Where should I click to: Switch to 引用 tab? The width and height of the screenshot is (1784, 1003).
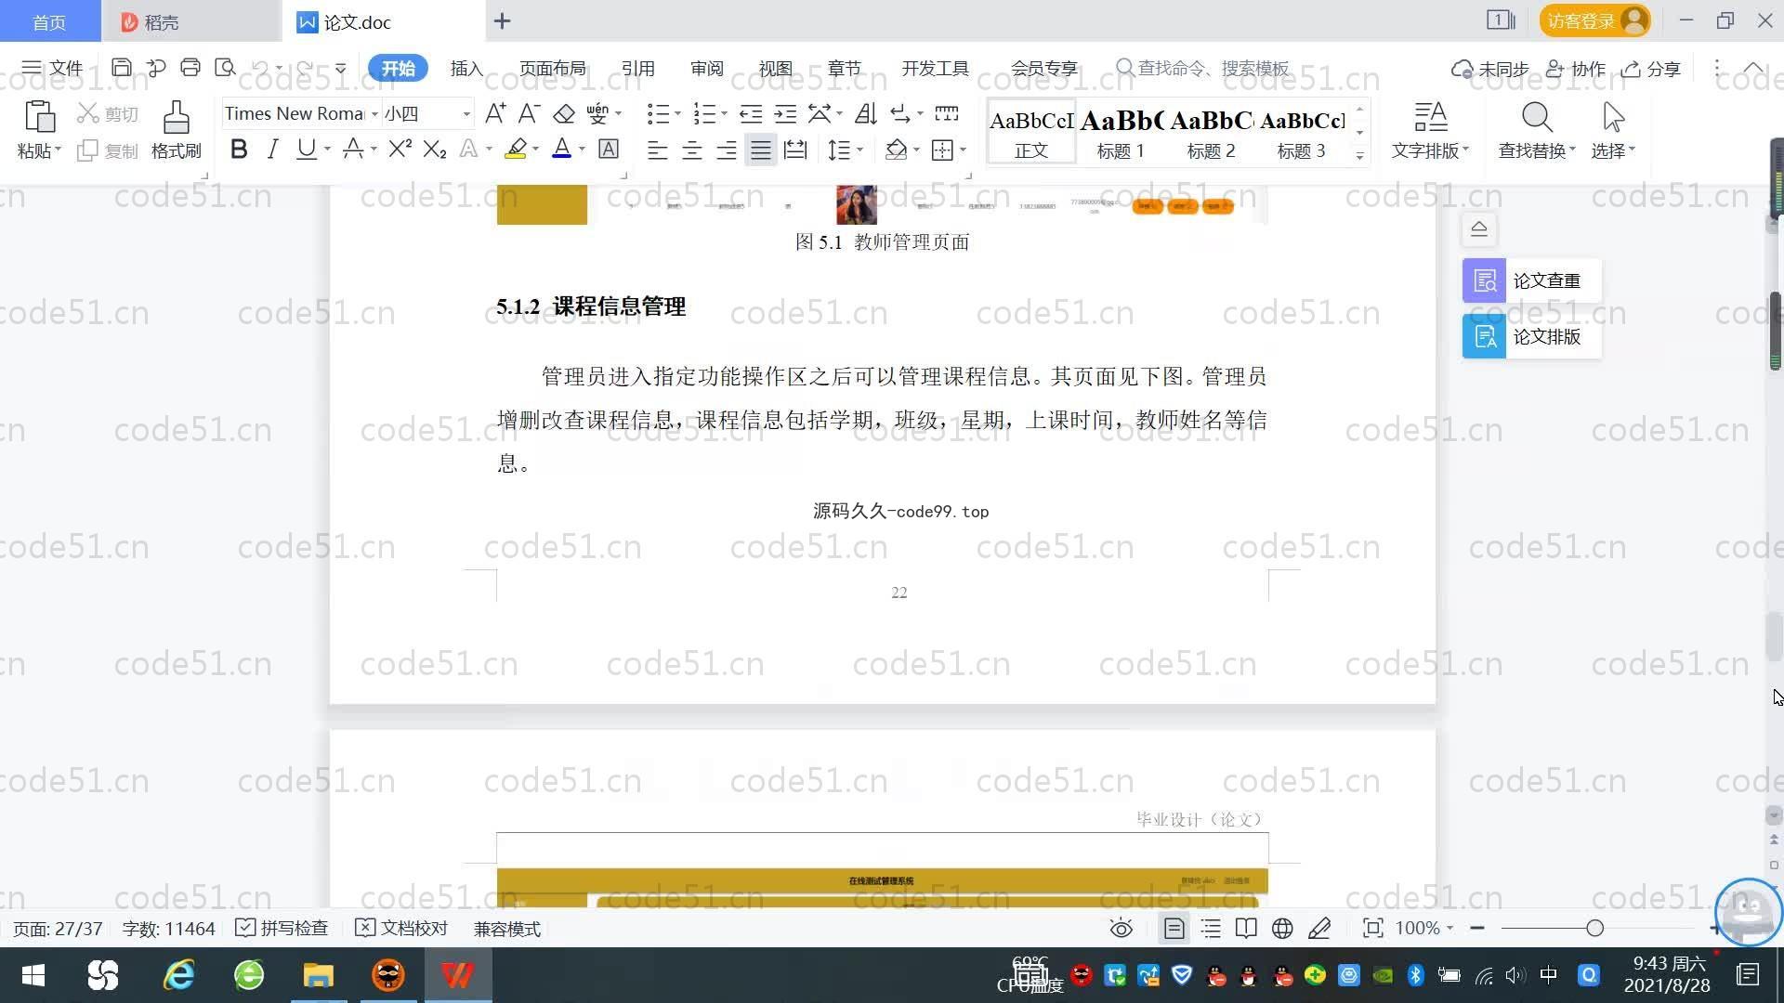click(637, 68)
